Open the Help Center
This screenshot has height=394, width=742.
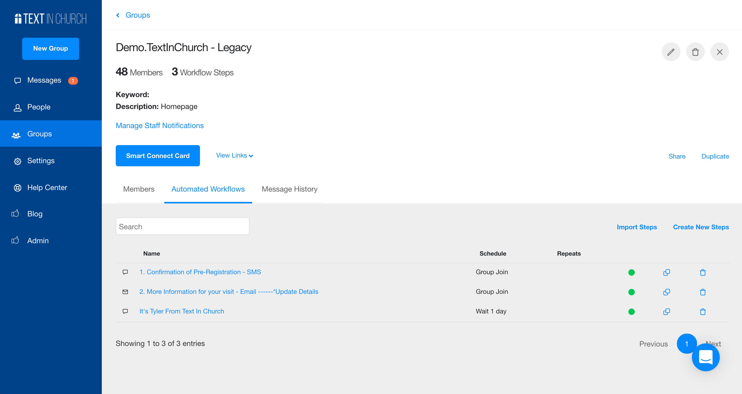[x=47, y=188]
